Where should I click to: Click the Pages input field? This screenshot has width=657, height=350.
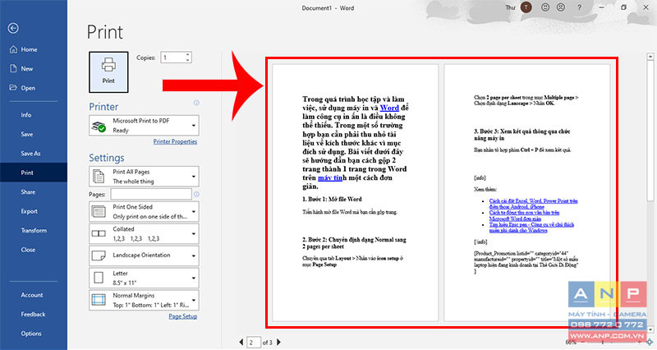pyautogui.click(x=151, y=194)
